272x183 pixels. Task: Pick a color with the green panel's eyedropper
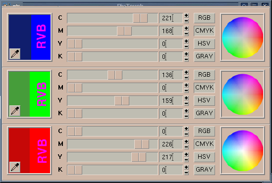coord(15,111)
